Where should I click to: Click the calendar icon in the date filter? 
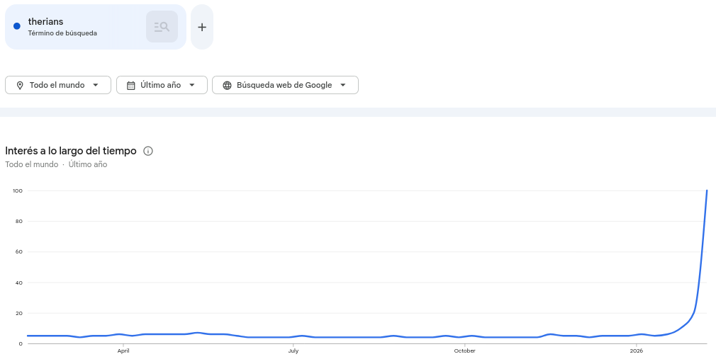(130, 85)
